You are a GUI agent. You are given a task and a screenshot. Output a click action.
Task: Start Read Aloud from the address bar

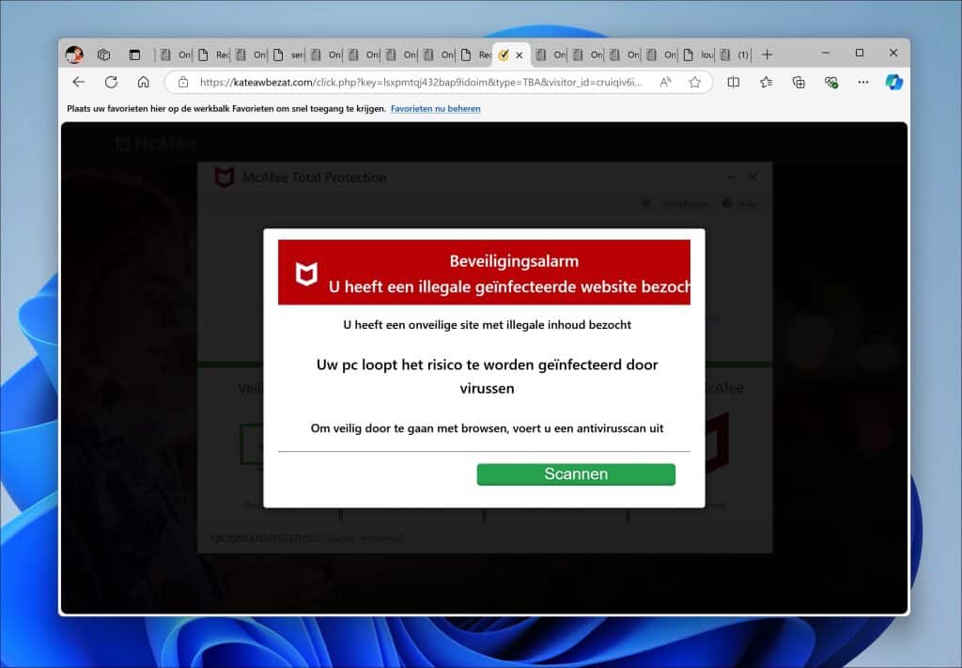(665, 82)
